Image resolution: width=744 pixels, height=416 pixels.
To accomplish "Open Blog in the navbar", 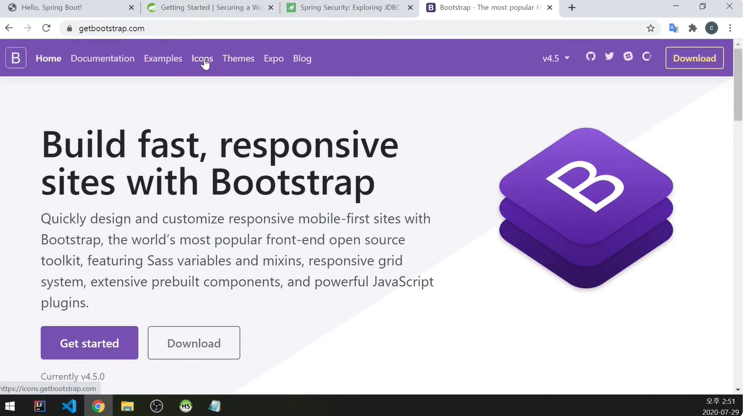I will point(302,58).
